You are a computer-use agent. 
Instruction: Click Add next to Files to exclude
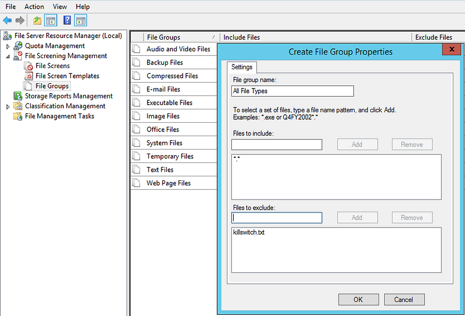click(357, 218)
